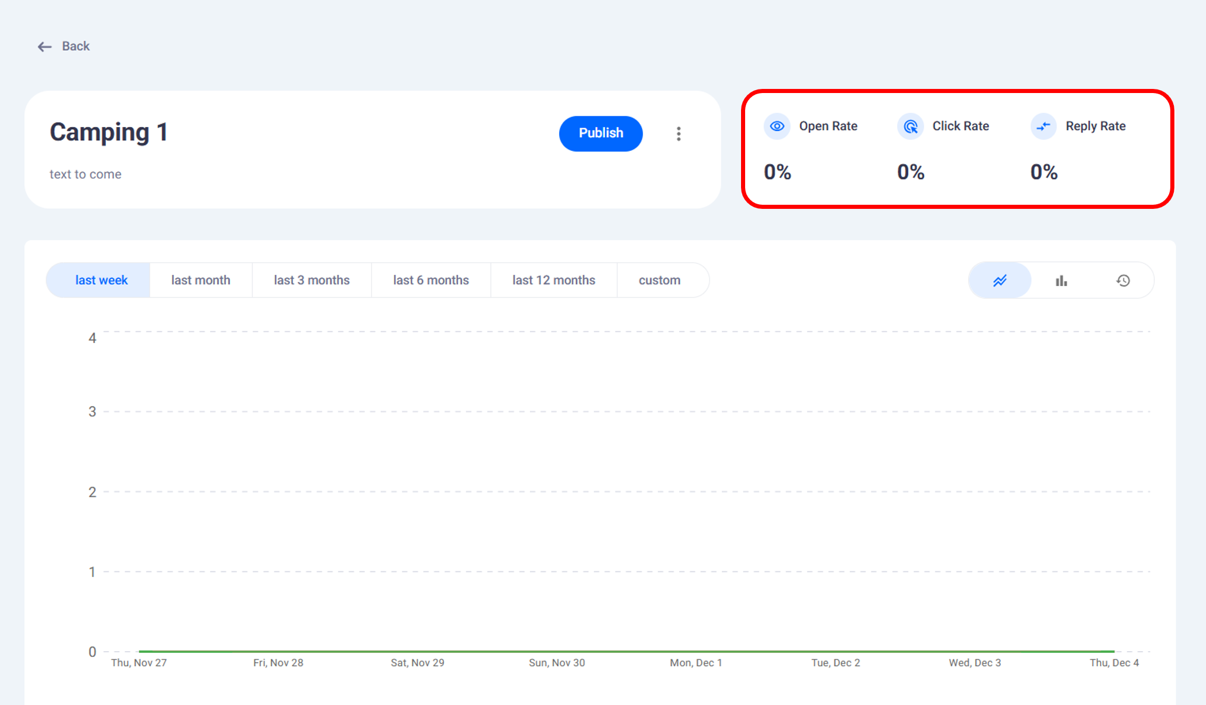Click the Thu, Dec 4 axis label

click(x=1114, y=663)
